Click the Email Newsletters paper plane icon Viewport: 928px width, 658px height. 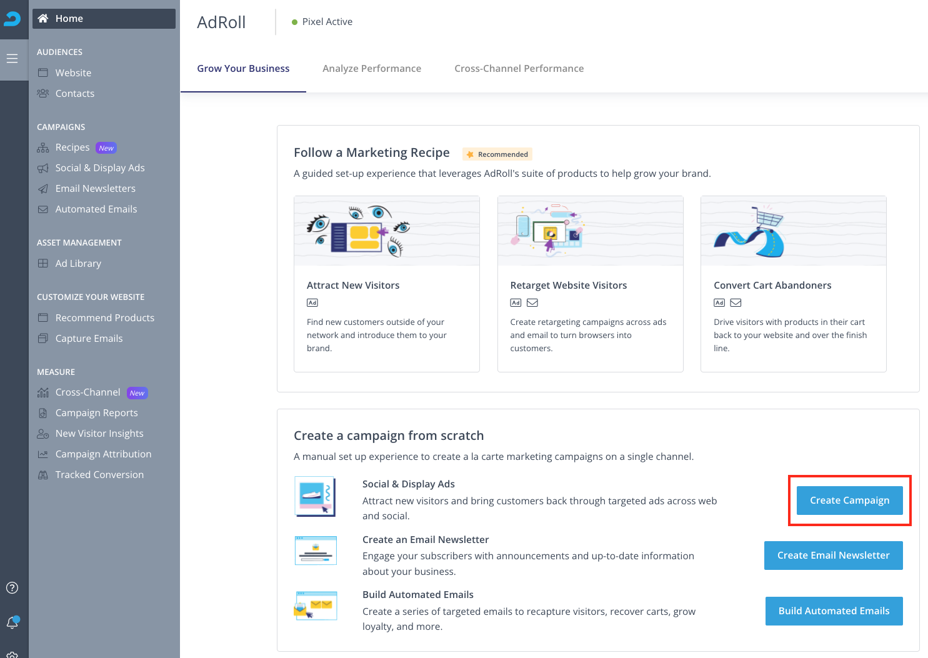pos(43,189)
